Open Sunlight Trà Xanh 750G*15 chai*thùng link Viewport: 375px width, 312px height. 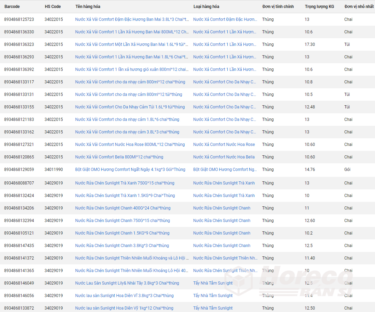pos(125,183)
